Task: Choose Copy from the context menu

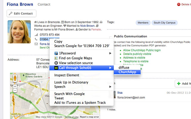Action: tap(58, 41)
